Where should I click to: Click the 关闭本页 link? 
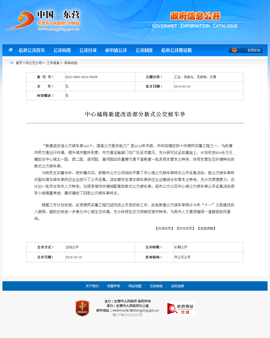pyautogui.click(x=164, y=229)
